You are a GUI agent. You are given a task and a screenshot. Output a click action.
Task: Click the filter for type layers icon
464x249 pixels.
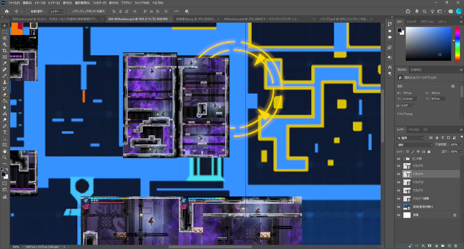point(442,137)
